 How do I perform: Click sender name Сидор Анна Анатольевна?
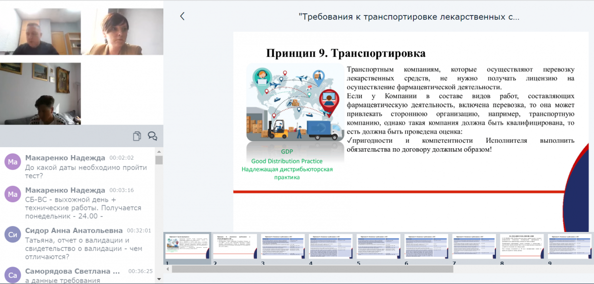(x=74, y=230)
